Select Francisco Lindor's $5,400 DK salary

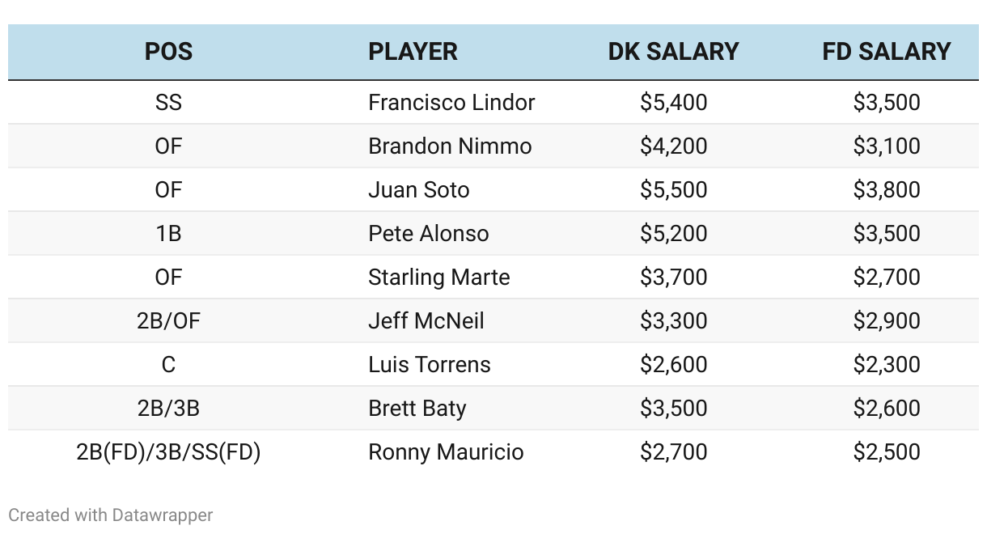pyautogui.click(x=673, y=103)
